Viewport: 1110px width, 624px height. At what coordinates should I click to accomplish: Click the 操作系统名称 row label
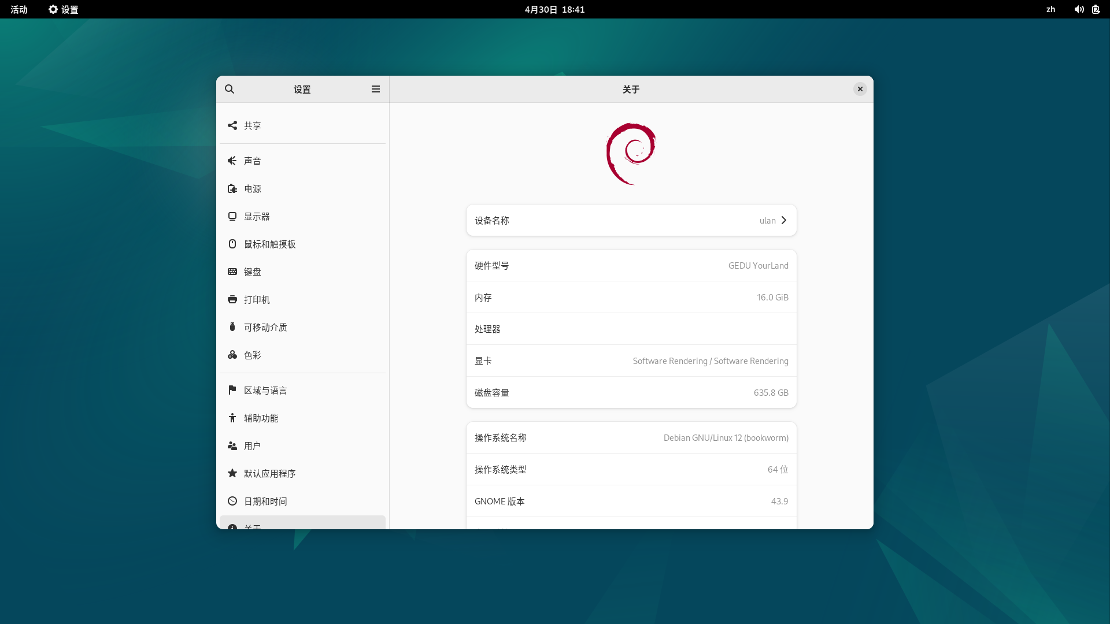pyautogui.click(x=501, y=437)
